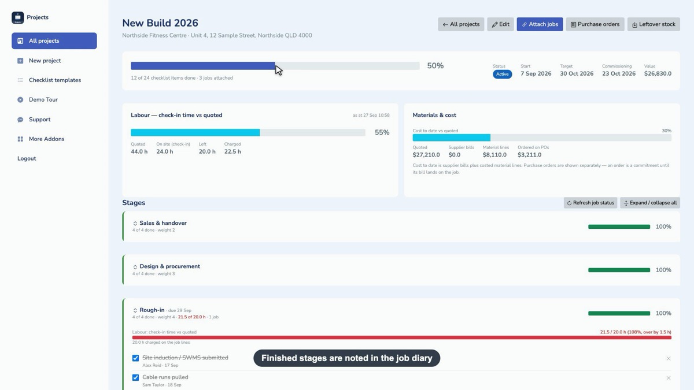Click the on site check-in 24.0 h value
The width and height of the screenshot is (694, 390).
click(164, 151)
